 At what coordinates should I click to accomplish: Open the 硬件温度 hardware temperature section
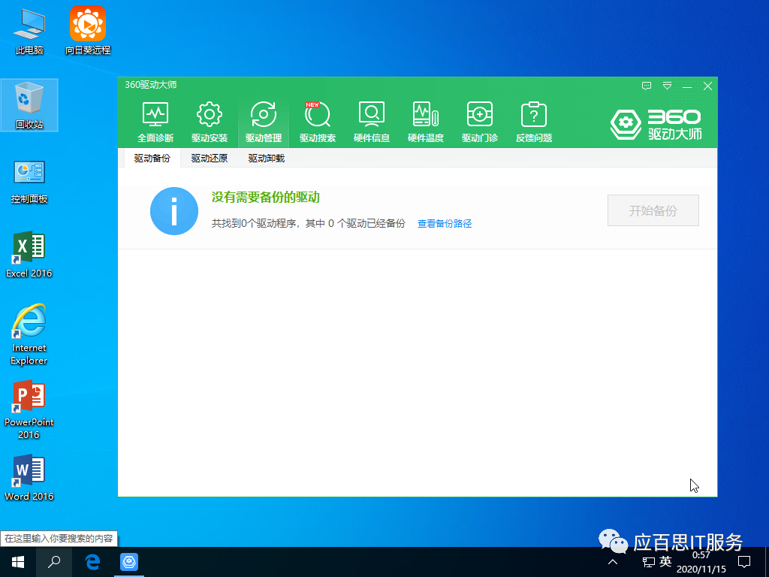coord(426,122)
